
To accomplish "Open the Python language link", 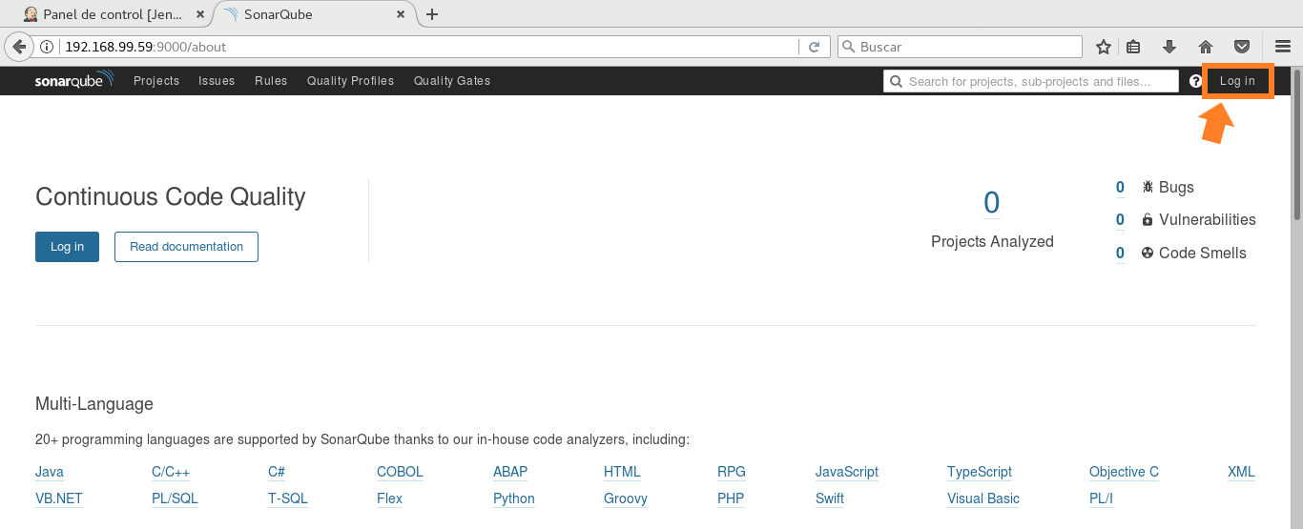I will tap(513, 498).
